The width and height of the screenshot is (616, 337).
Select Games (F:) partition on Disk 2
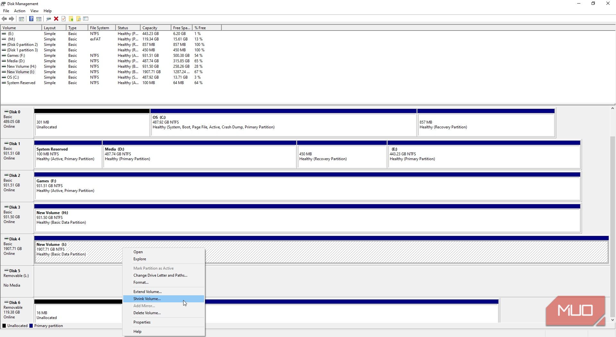(x=307, y=186)
